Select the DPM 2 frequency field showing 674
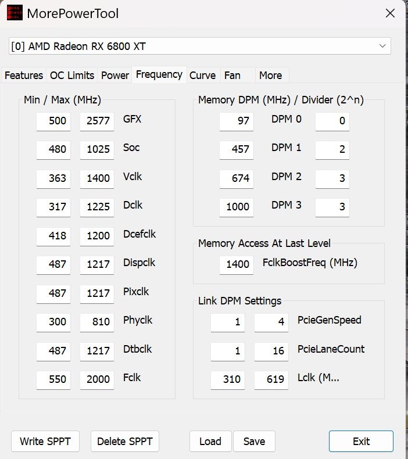Viewport: 408px width, 459px height. 237,178
